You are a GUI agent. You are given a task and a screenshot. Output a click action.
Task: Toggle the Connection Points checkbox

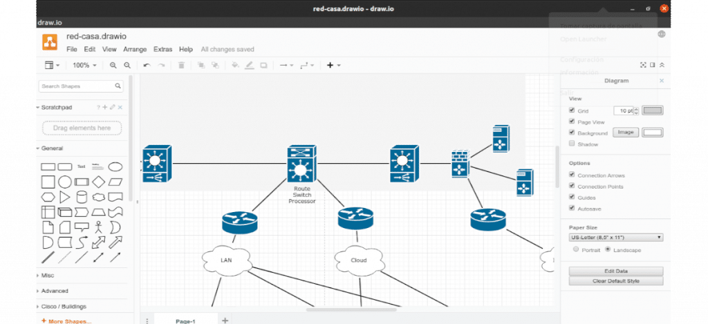click(572, 186)
